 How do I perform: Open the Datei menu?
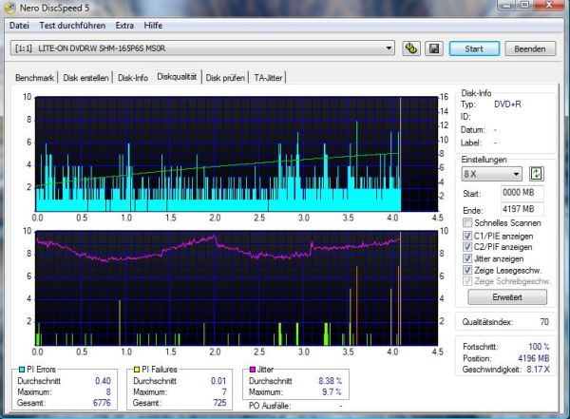click(19, 26)
